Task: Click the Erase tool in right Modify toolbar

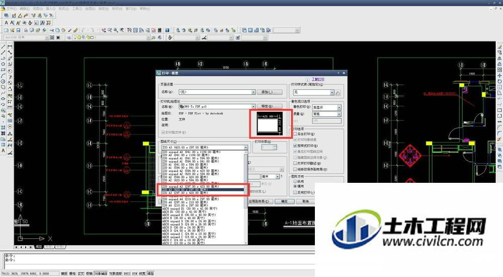Action: 499,47
